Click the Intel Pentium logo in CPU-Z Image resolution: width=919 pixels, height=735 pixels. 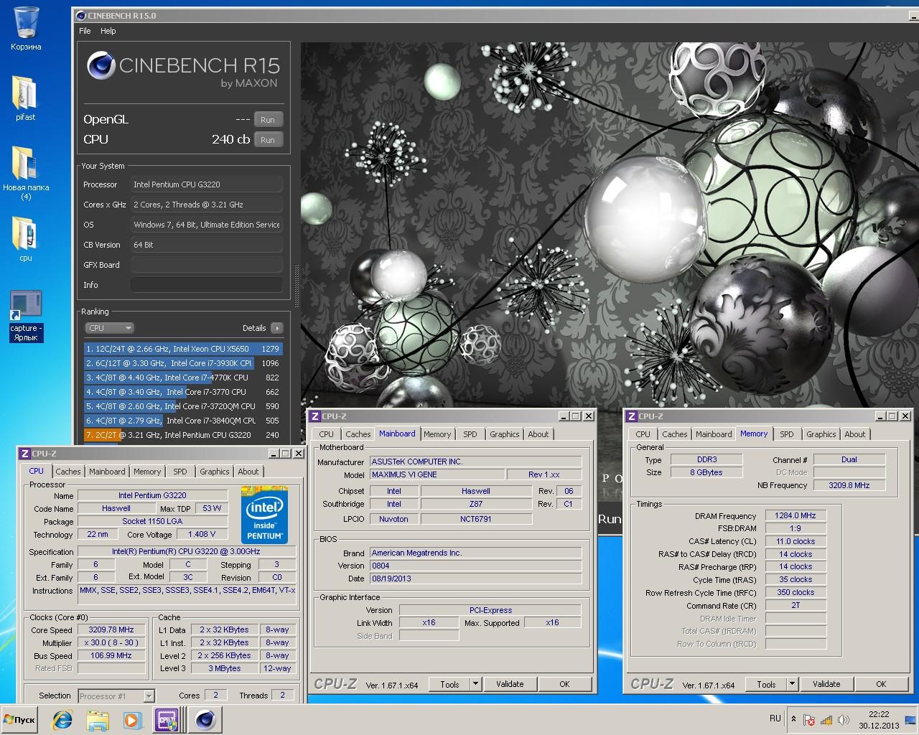click(x=265, y=515)
